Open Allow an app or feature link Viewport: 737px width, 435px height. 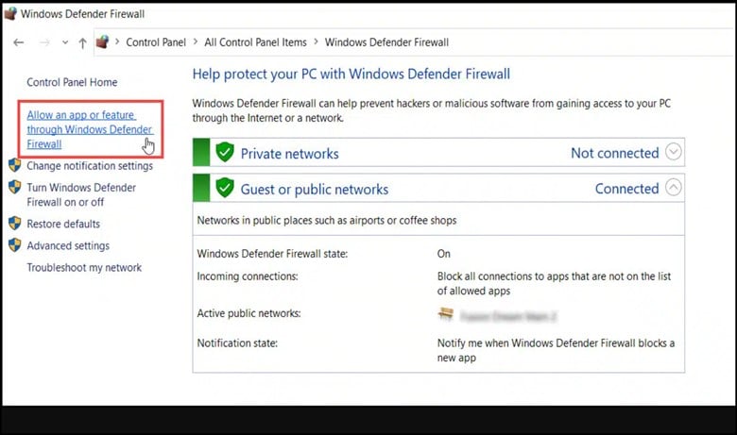pos(90,129)
